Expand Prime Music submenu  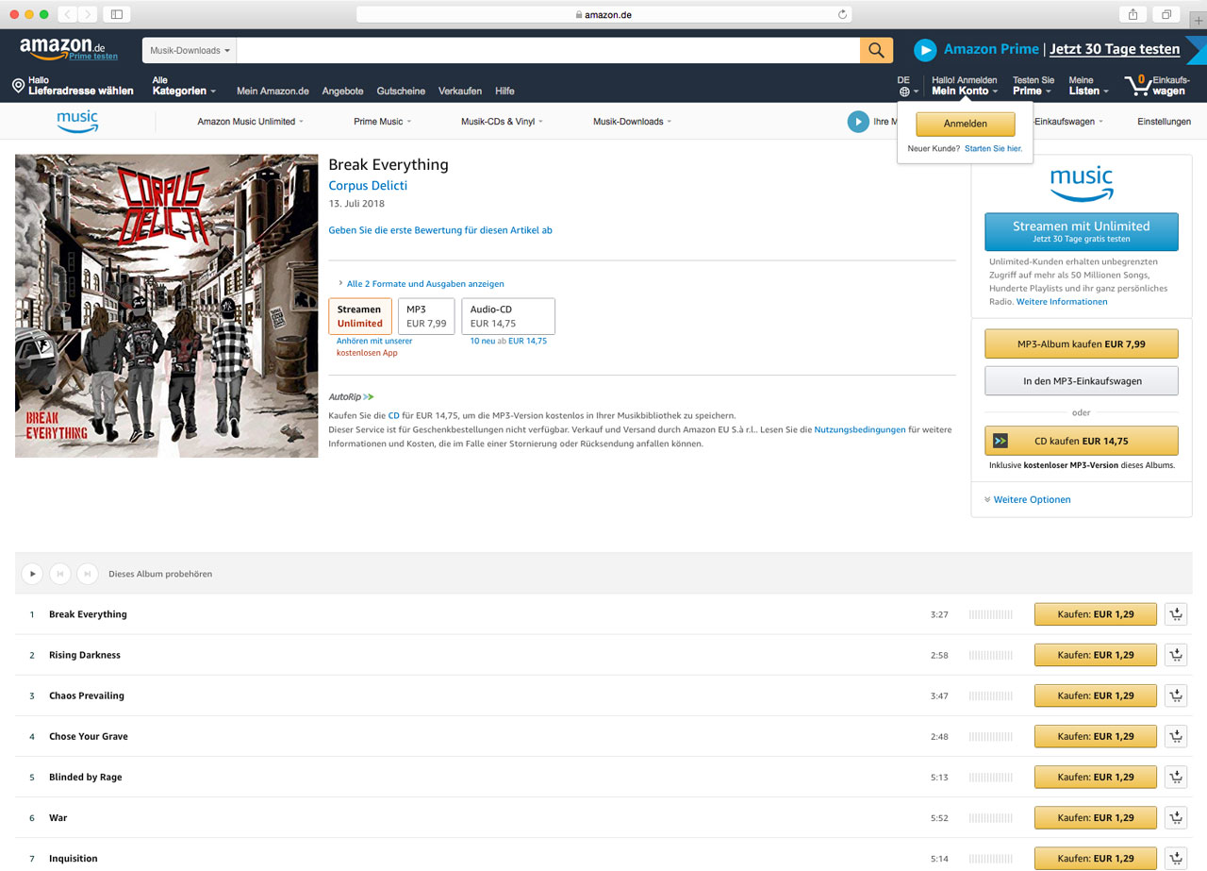[x=382, y=121]
